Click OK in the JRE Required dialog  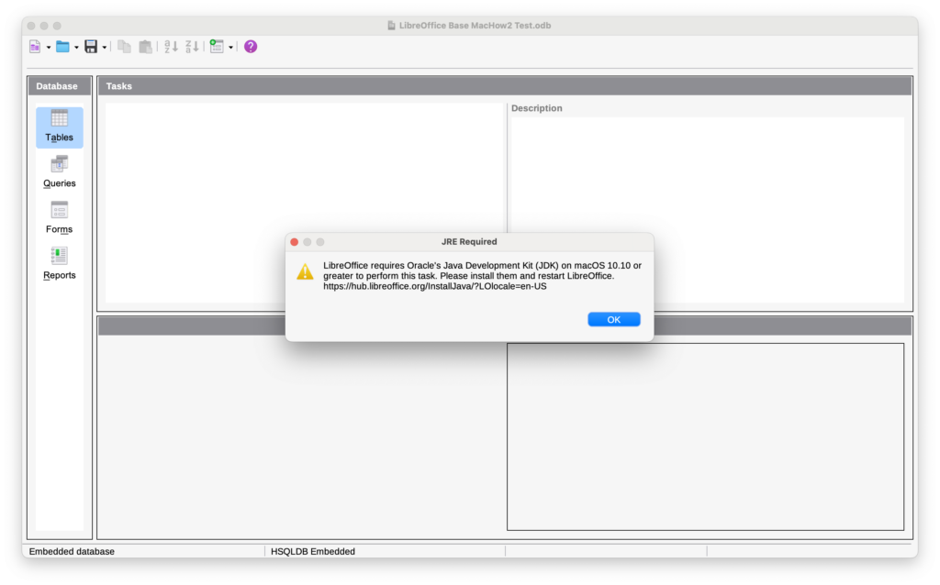(613, 320)
